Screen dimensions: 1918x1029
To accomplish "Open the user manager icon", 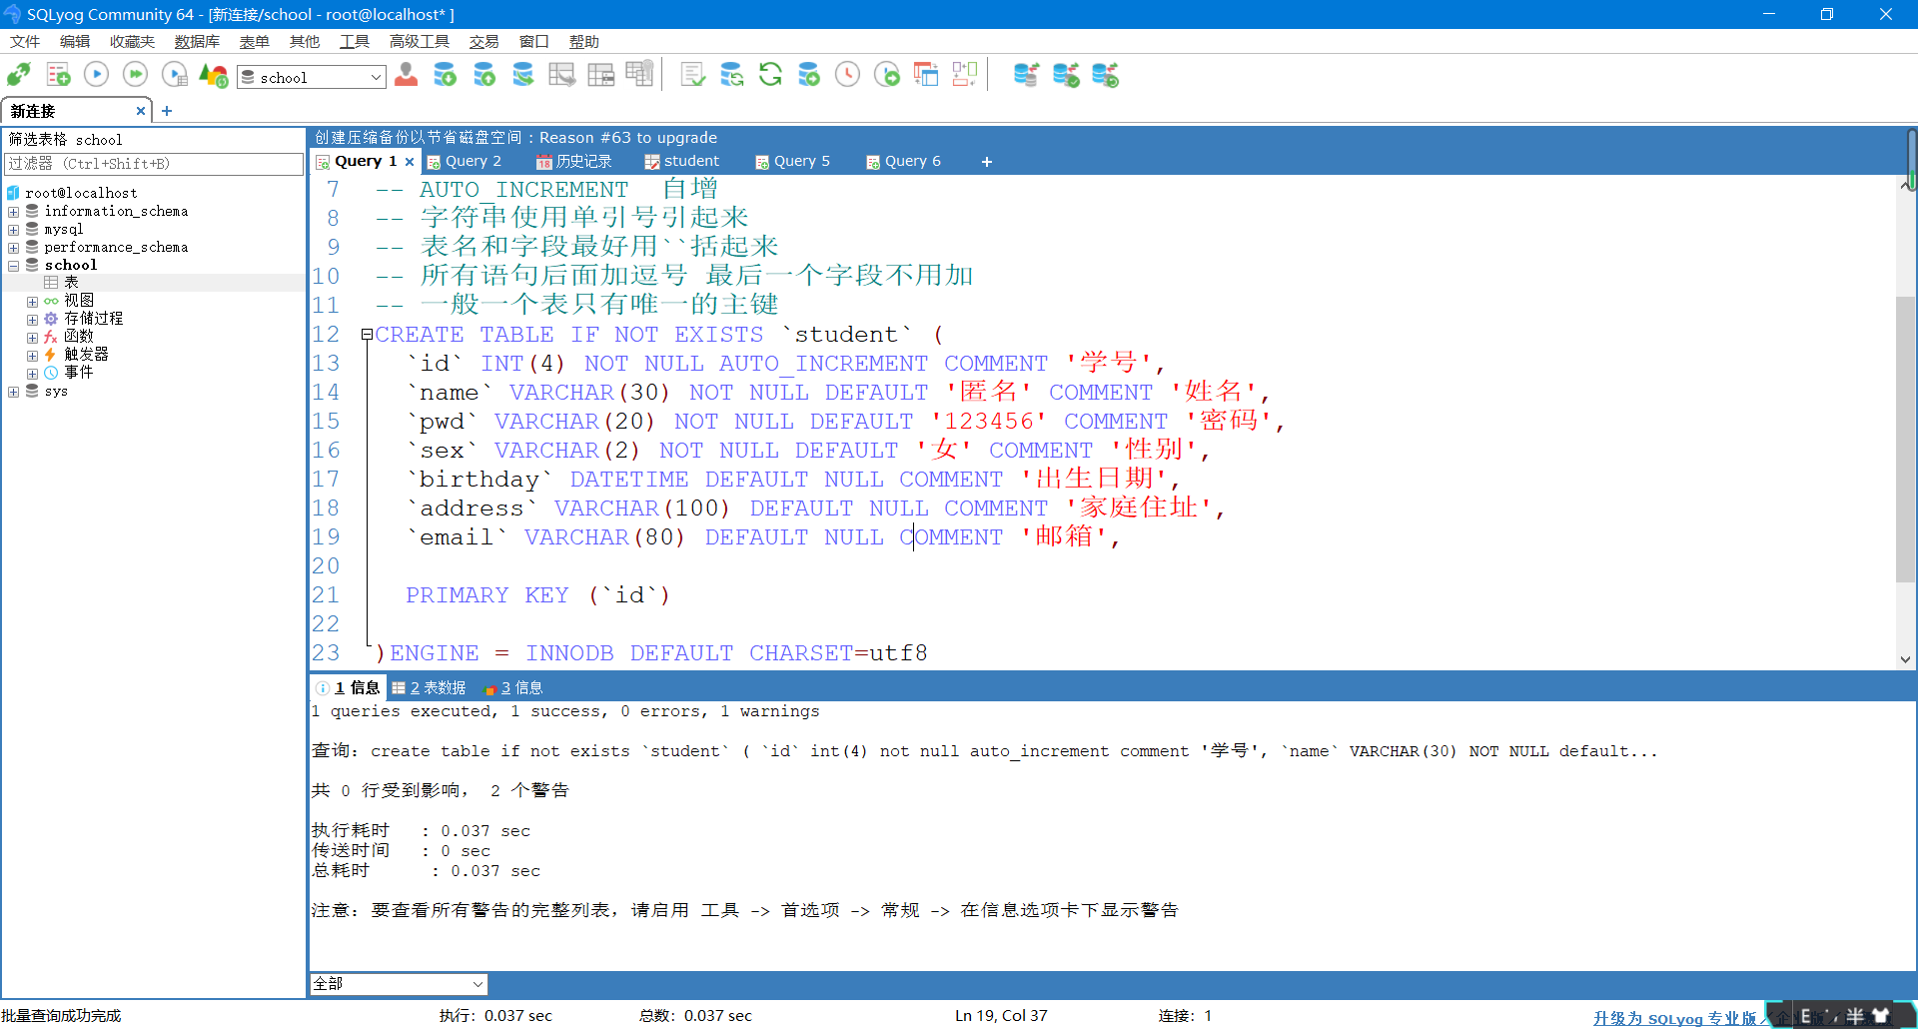I will tap(406, 74).
